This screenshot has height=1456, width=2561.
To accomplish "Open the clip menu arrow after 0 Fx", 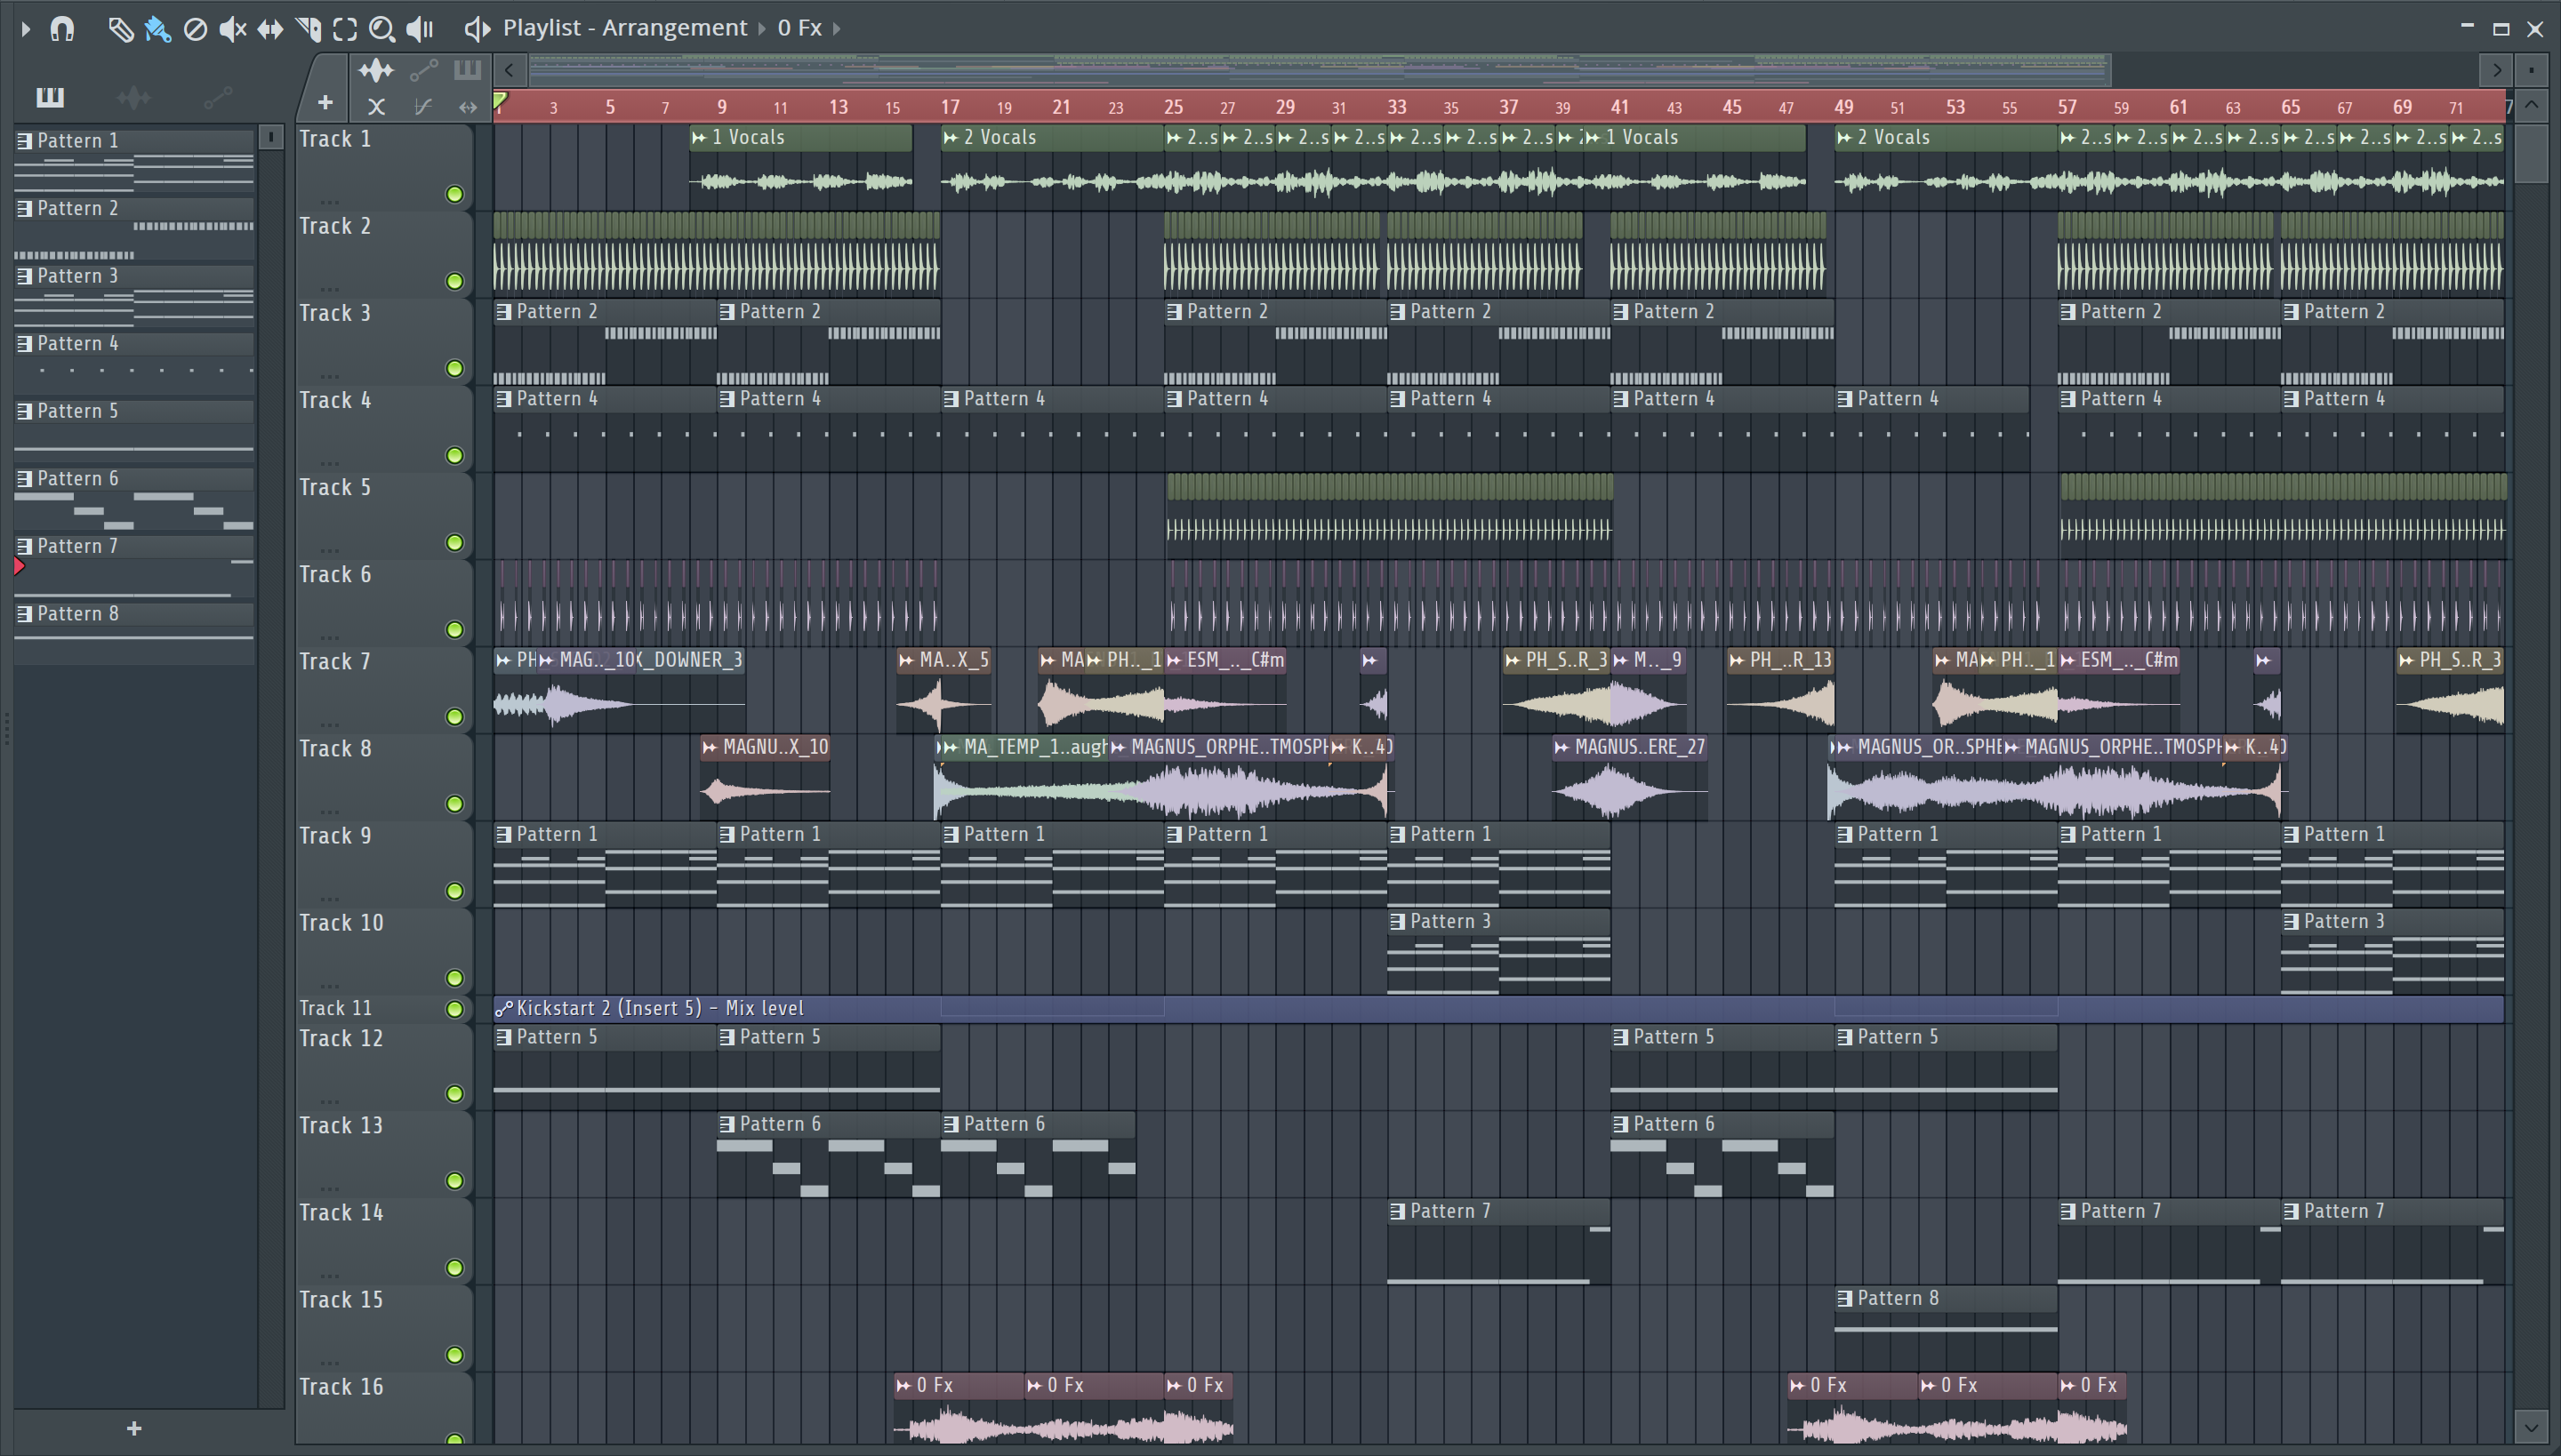I will [836, 29].
